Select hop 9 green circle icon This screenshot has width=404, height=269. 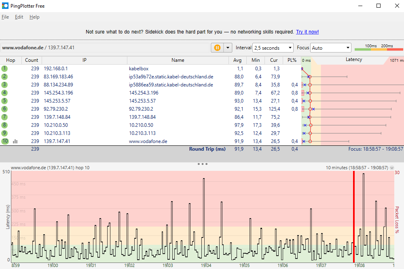click(x=4, y=133)
